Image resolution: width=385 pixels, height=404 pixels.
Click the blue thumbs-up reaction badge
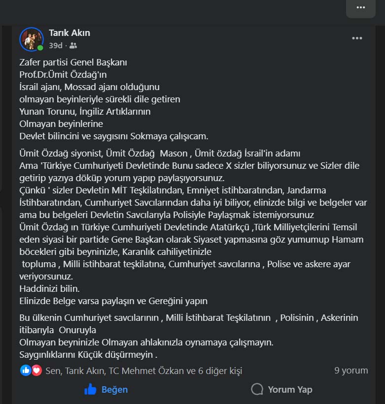pos(25,371)
